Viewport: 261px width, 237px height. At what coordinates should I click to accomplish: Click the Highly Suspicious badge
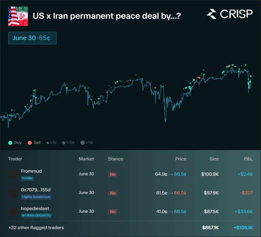36,197
